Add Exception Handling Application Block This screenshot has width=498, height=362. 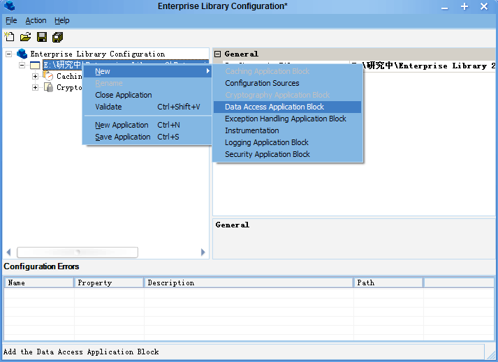[288, 119]
